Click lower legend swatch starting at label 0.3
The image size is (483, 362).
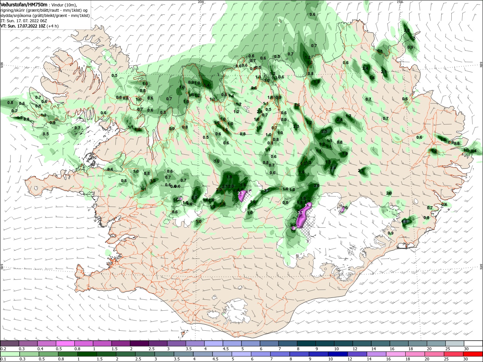pos(28,354)
